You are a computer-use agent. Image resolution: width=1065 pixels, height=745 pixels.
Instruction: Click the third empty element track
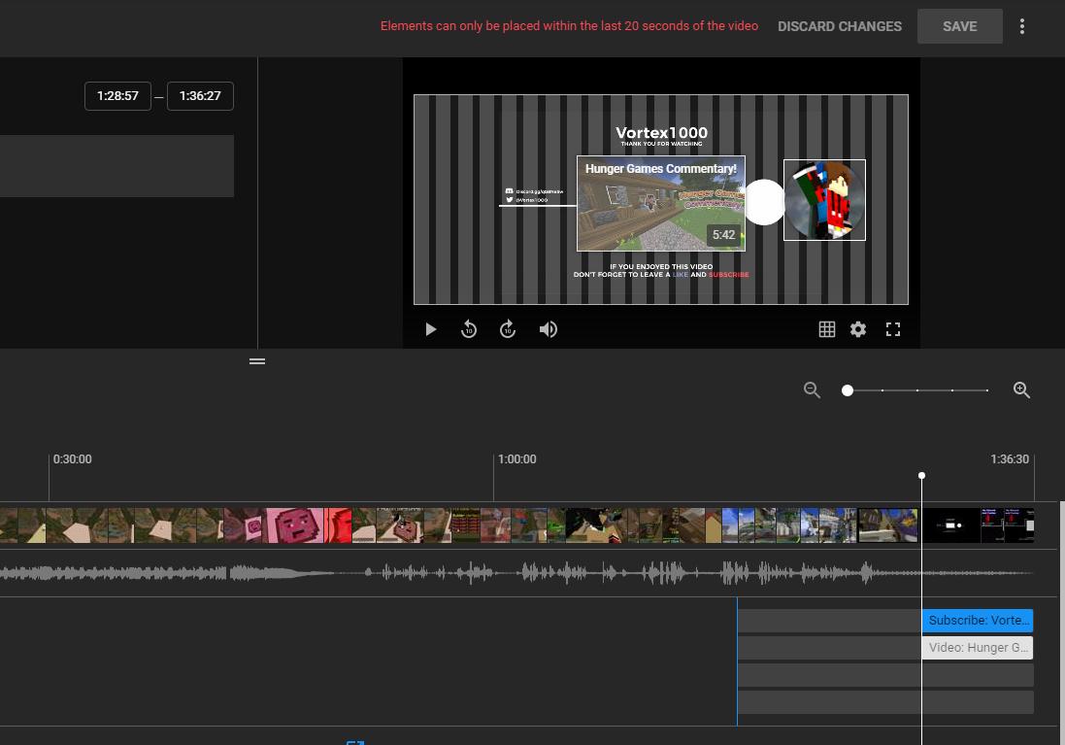coord(885,675)
